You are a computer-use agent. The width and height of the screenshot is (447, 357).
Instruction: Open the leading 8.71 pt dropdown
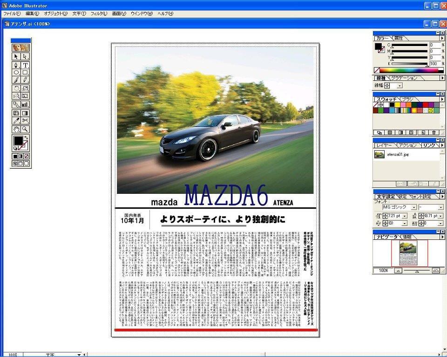pos(441,216)
